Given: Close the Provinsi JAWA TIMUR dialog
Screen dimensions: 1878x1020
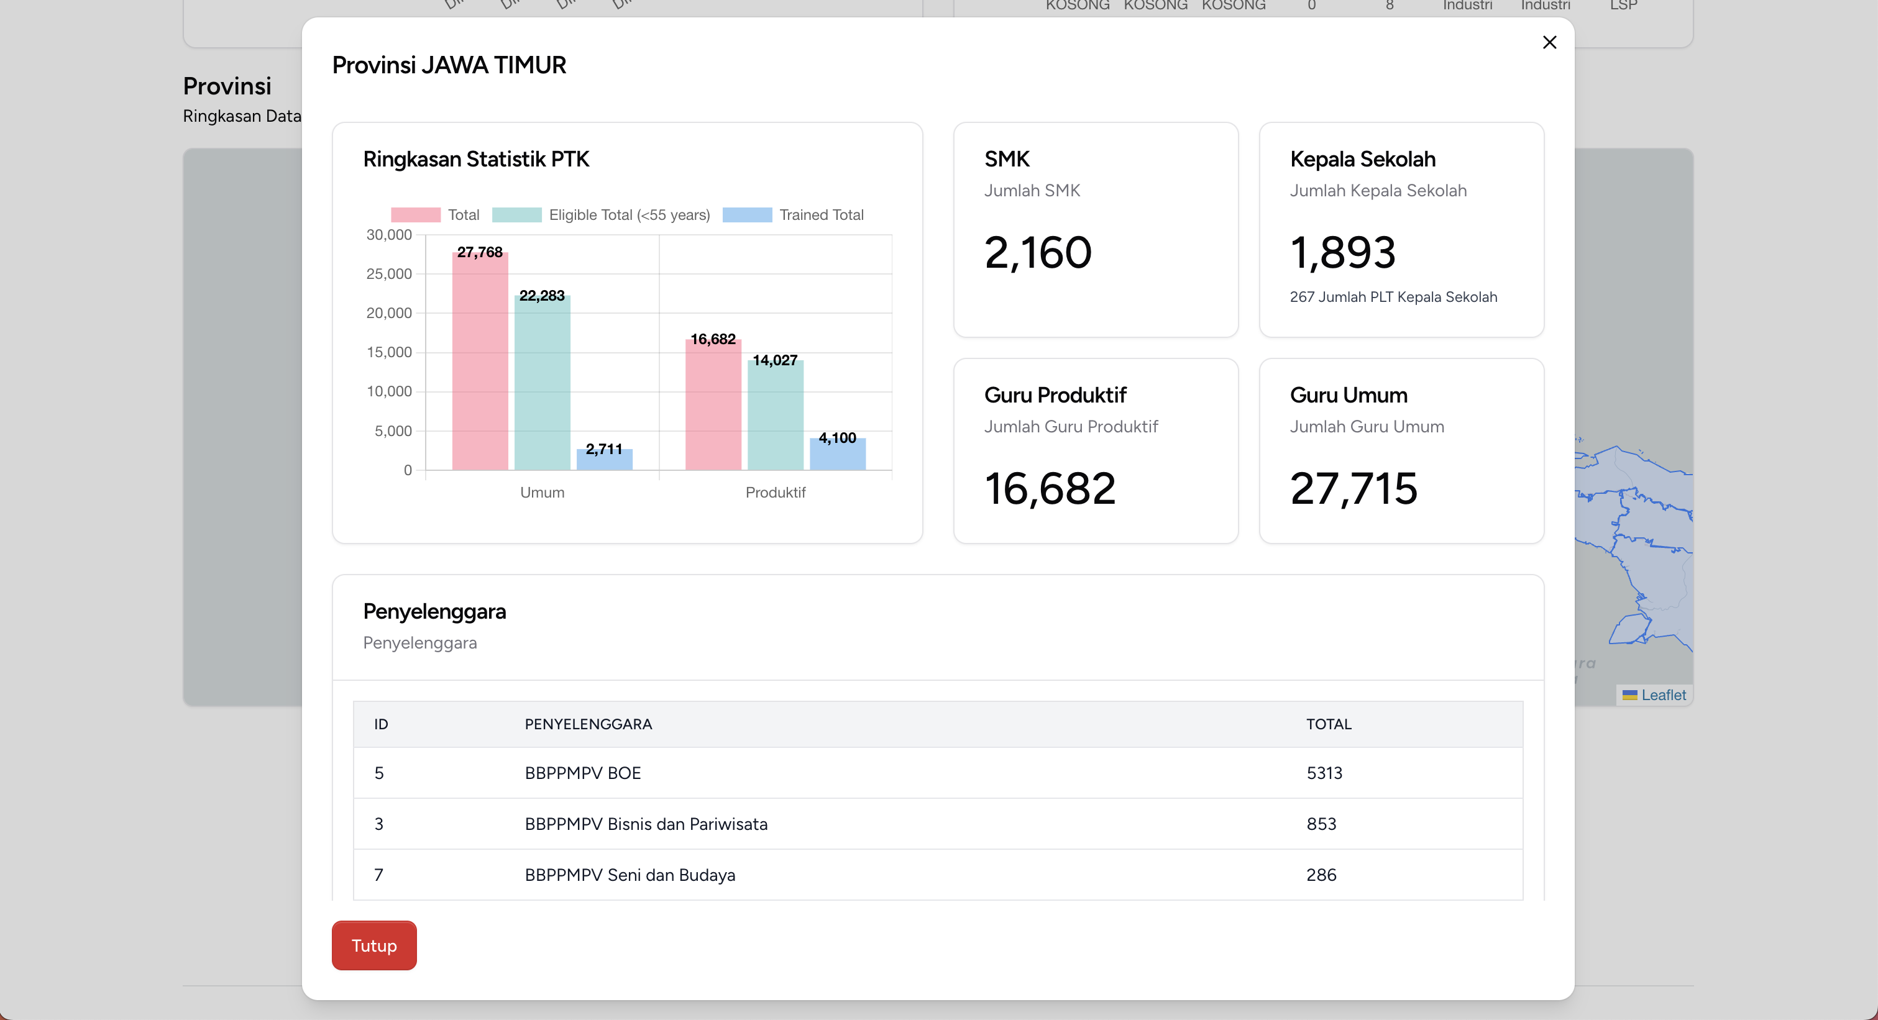Looking at the screenshot, I should [x=1549, y=42].
